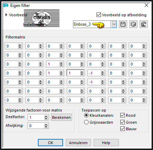Click the Deelfactor spinner arrows
The width and height of the screenshot is (153, 150).
(x=46, y=117)
